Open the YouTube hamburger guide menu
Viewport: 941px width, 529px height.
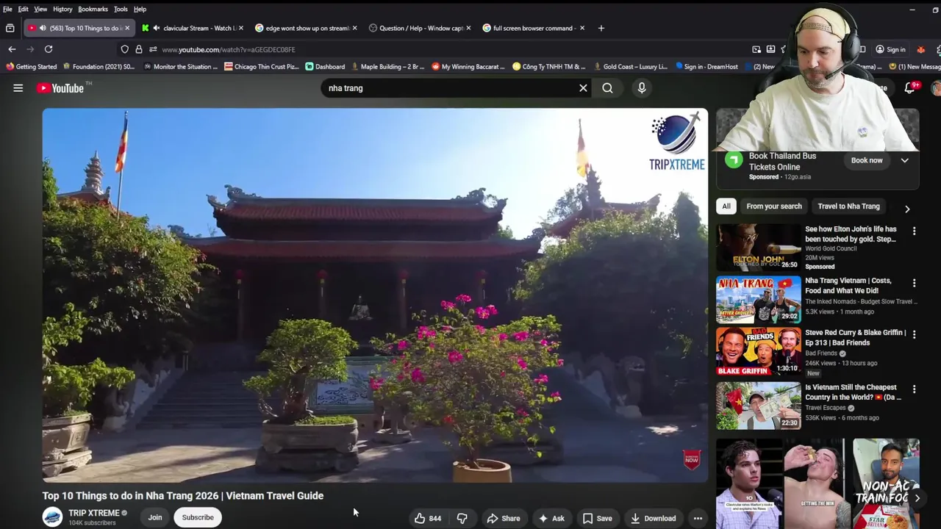(x=18, y=88)
